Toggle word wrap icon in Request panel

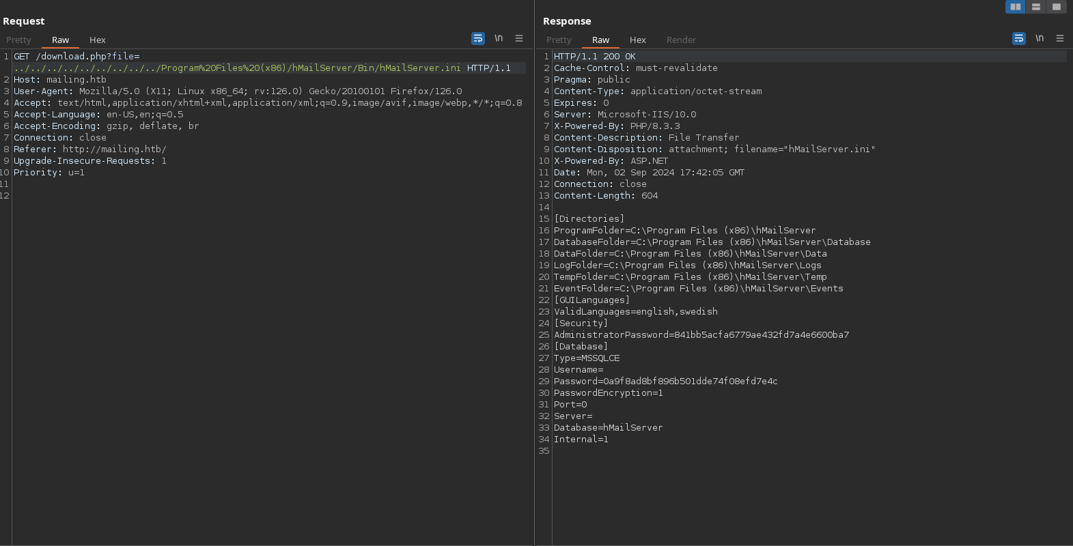[x=478, y=38]
